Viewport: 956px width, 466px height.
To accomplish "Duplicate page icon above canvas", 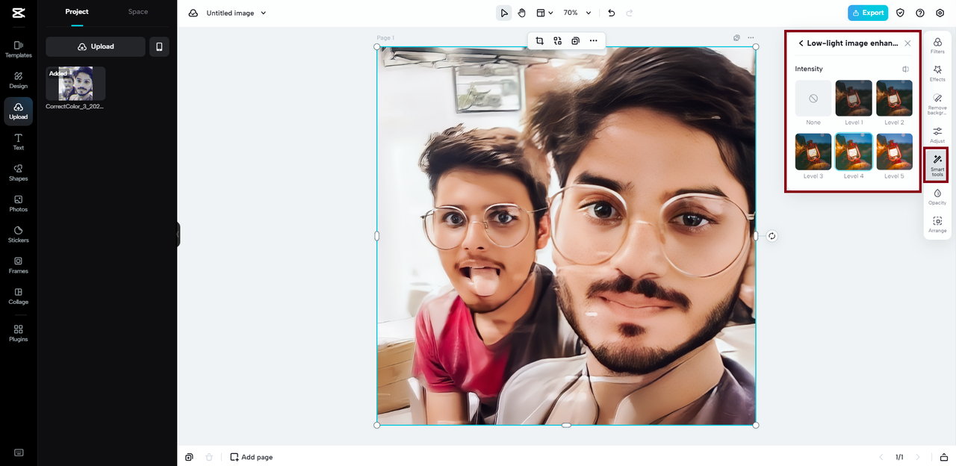I will point(736,37).
